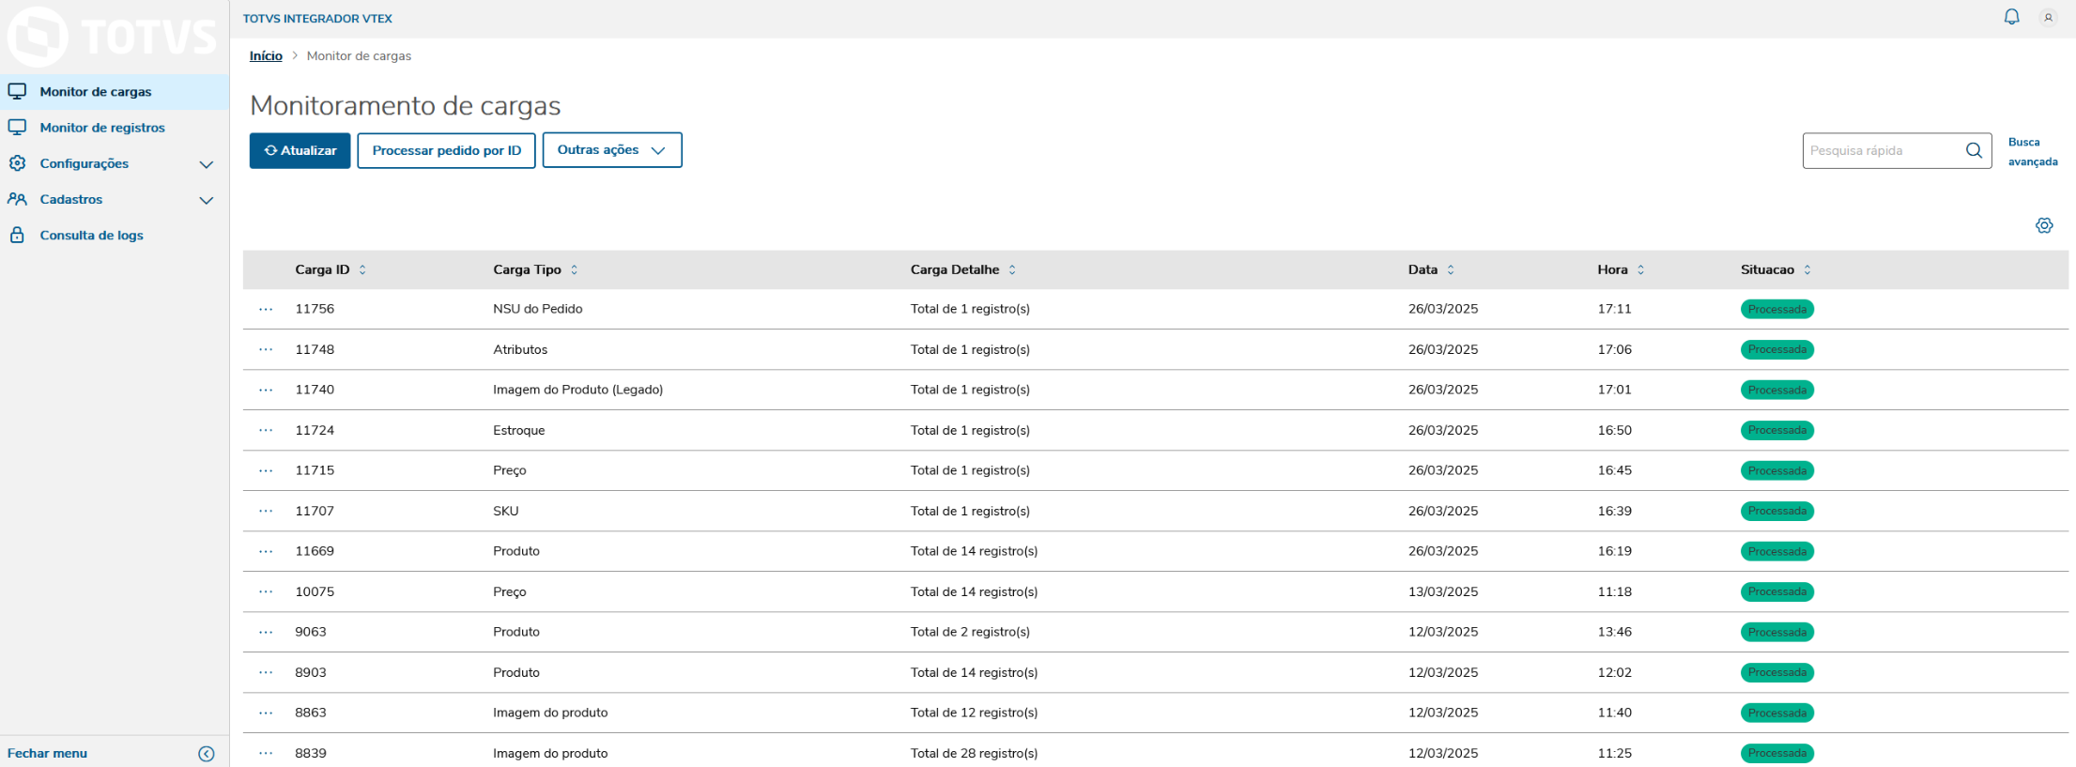
Task: Focus the Pesquisa rápida search field
Action: tap(1883, 150)
